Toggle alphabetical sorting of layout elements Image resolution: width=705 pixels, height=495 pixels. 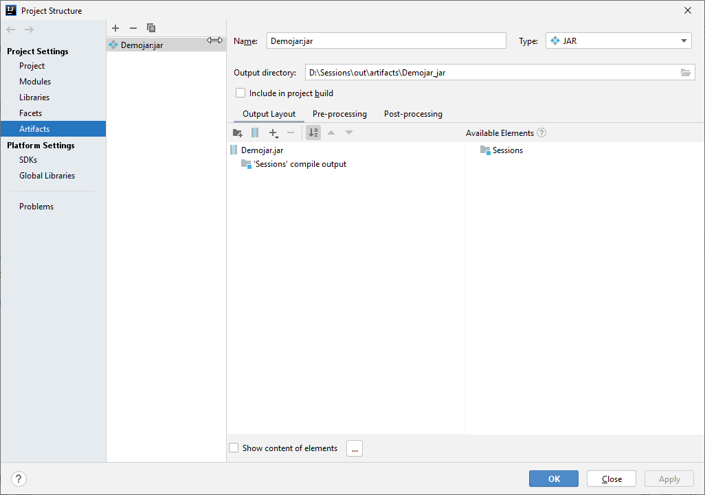(x=313, y=133)
